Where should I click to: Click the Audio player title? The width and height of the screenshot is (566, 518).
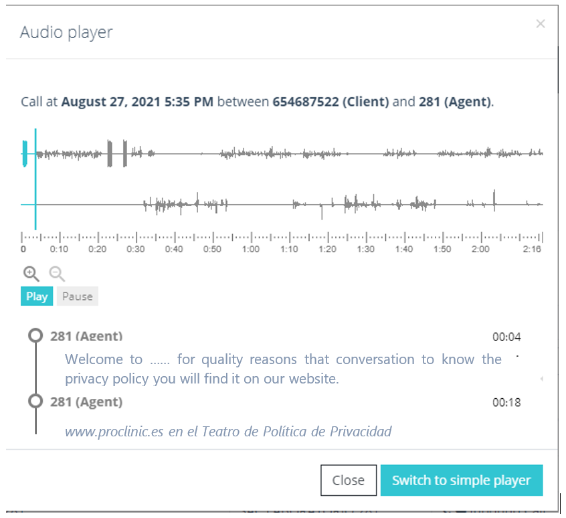point(66,32)
